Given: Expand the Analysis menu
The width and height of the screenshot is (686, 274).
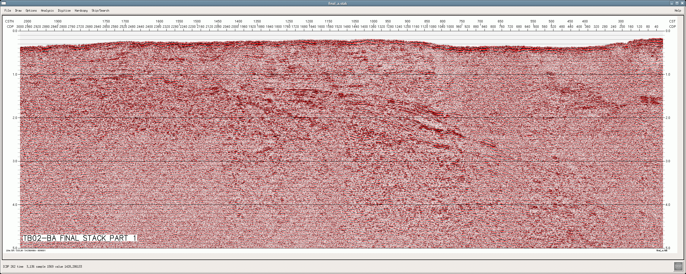Looking at the screenshot, I should [47, 11].
